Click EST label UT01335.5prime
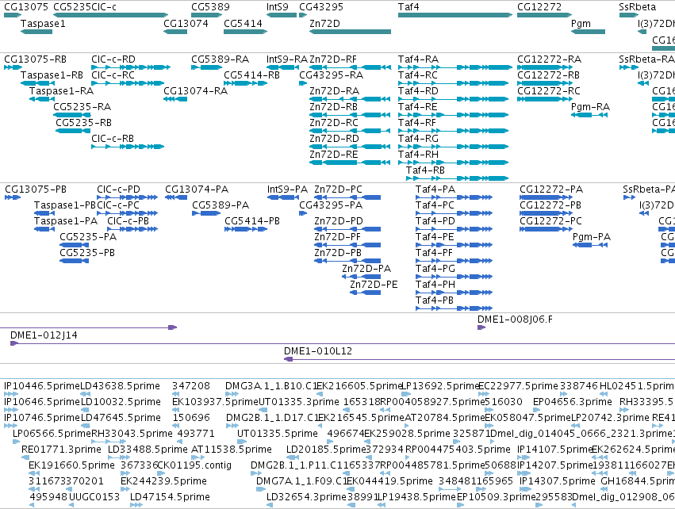 point(278,433)
